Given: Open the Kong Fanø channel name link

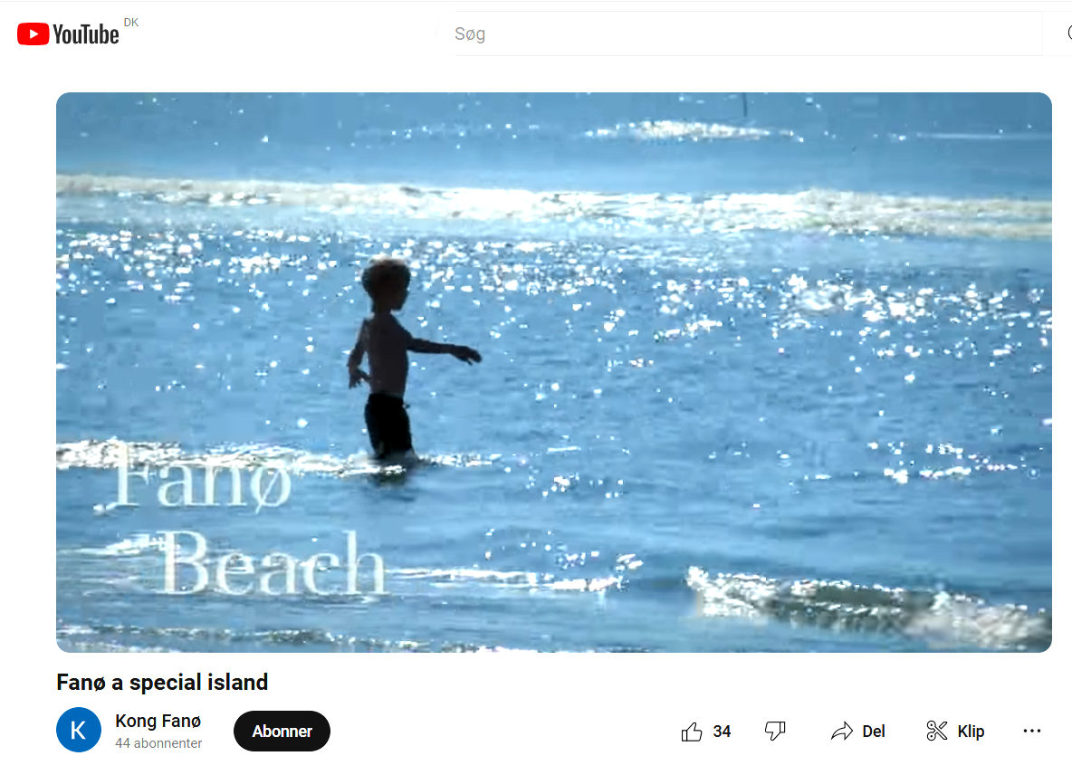Looking at the screenshot, I should tap(158, 721).
